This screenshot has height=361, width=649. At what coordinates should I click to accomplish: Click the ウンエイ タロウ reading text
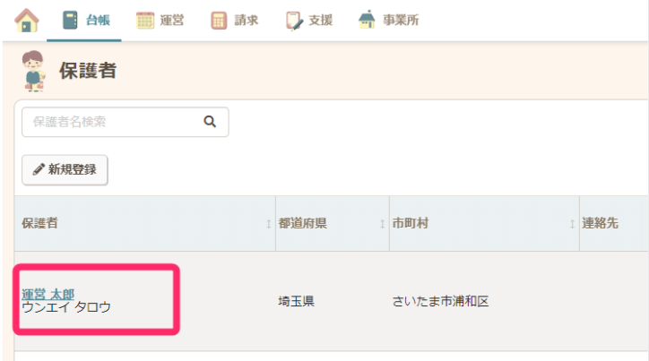point(66,307)
